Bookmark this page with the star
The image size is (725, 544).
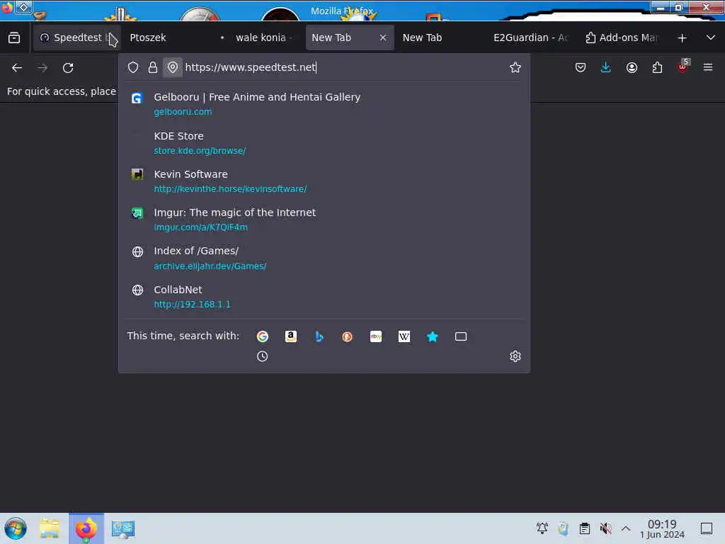point(515,67)
